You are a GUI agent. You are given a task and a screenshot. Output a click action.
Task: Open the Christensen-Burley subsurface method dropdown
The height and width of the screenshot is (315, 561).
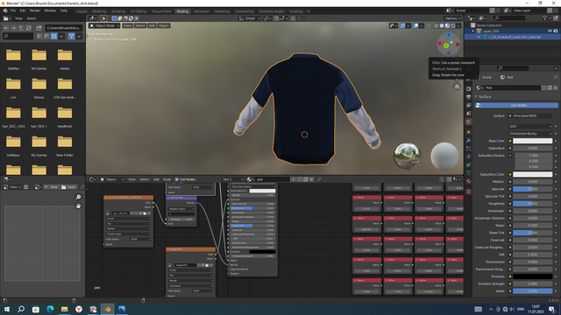click(x=530, y=134)
